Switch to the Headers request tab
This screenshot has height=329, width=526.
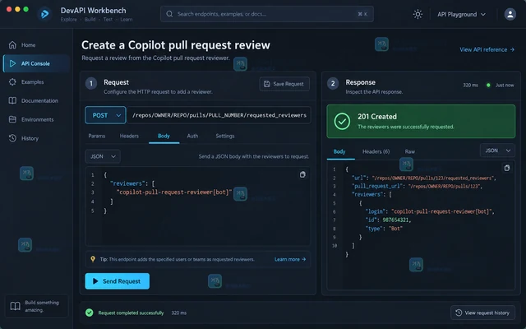(129, 136)
